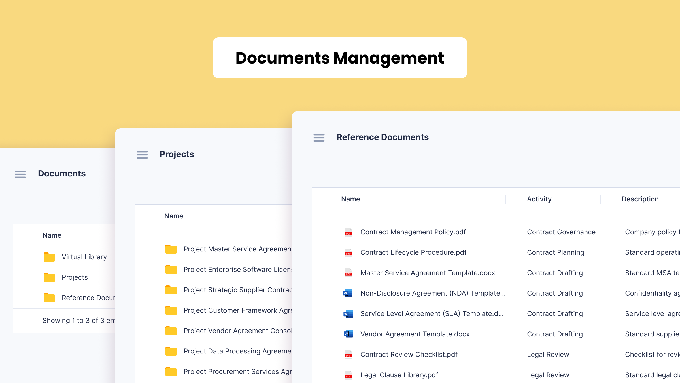This screenshot has width=680, height=383.
Task: Sort by Description column header
Action: [640, 199]
